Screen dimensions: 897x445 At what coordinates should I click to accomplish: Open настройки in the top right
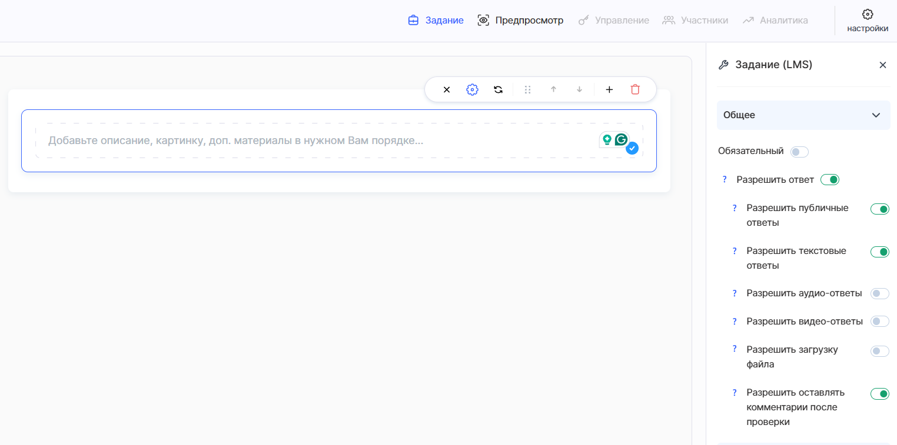867,21
